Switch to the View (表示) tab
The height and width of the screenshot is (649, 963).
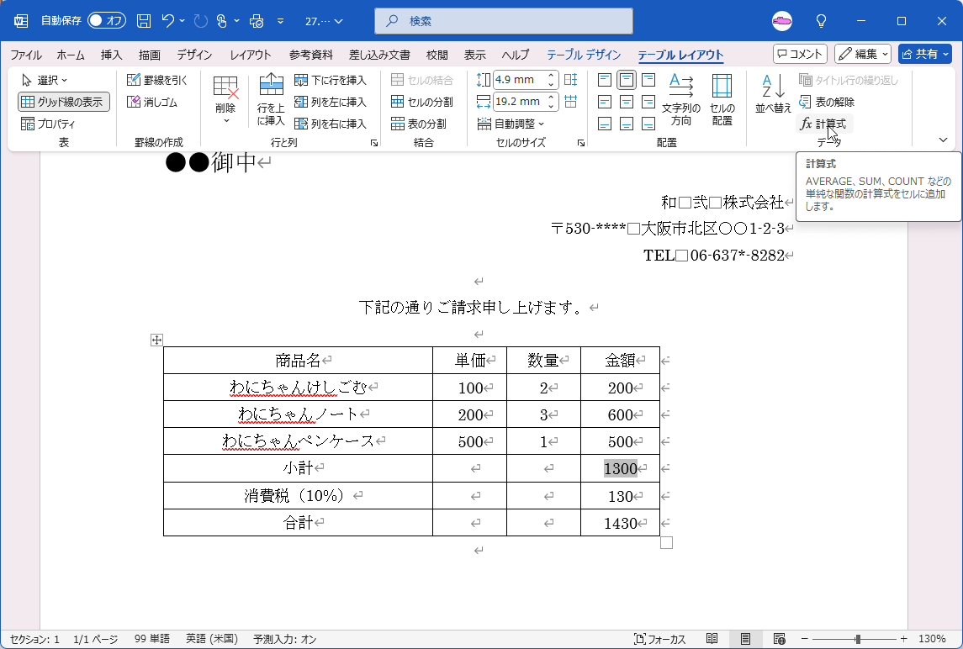(x=474, y=55)
